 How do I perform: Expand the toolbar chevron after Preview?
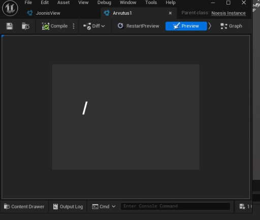[x=210, y=26]
